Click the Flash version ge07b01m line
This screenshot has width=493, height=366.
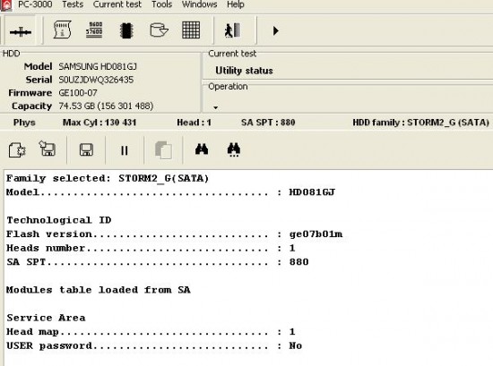coord(175,234)
